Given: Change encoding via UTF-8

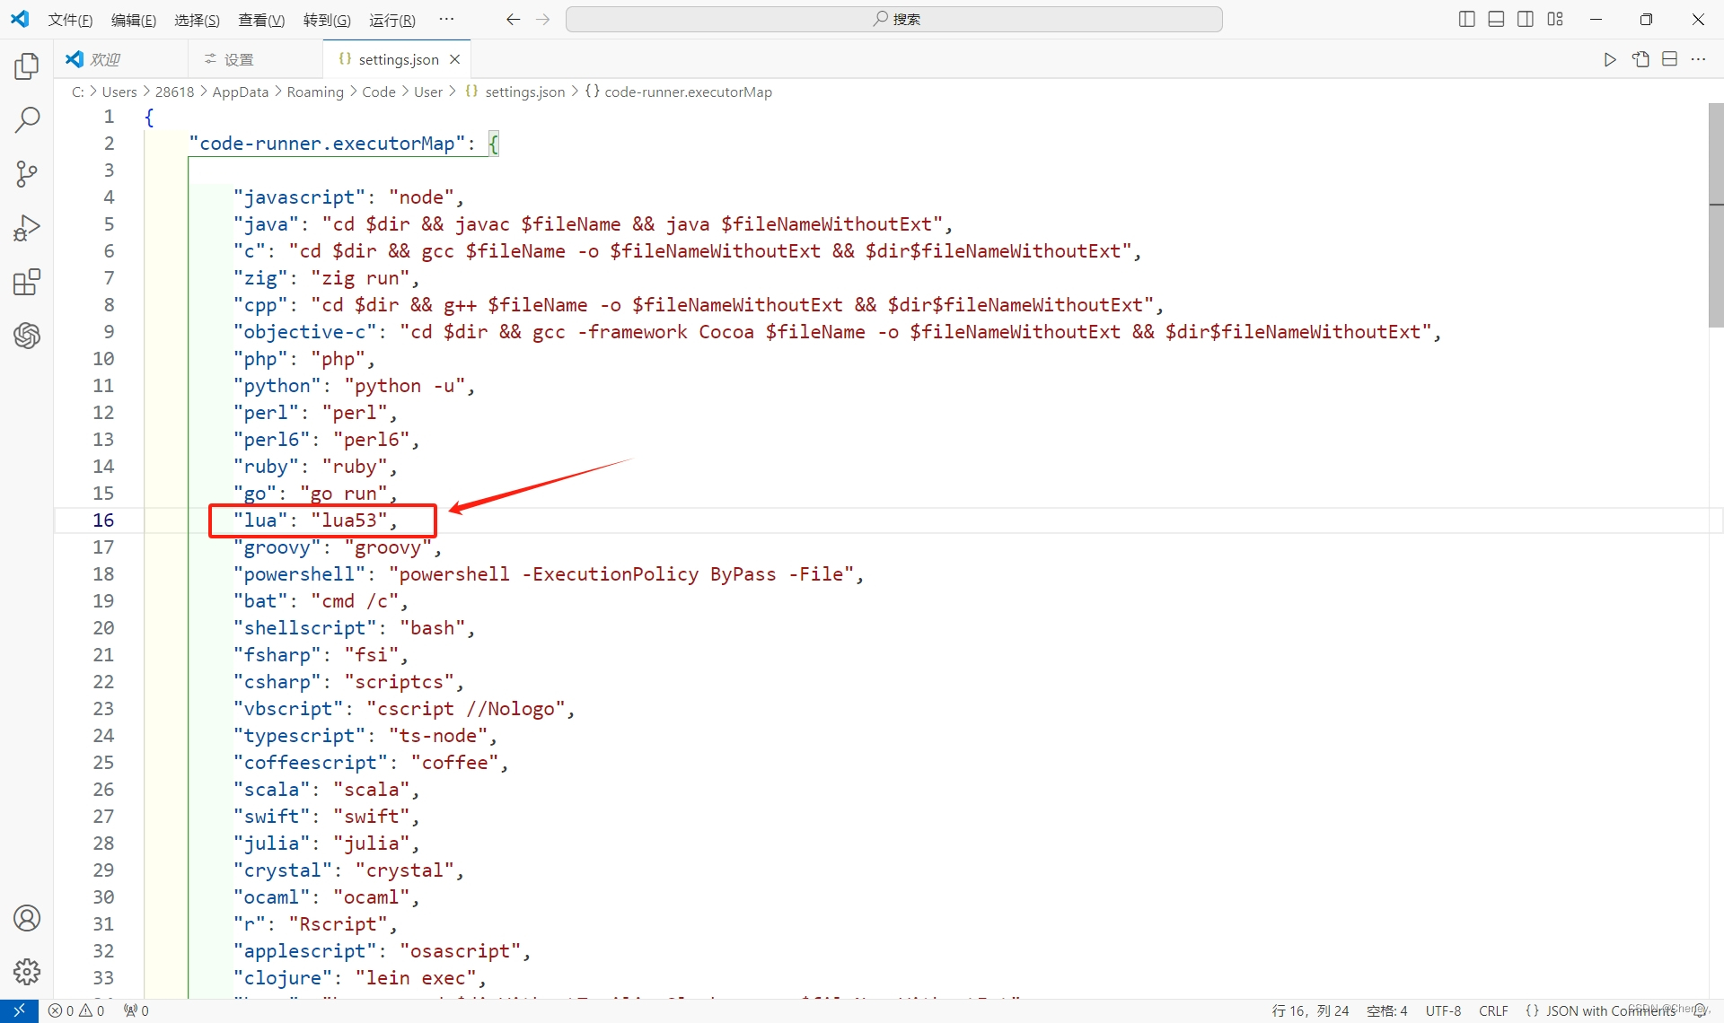Looking at the screenshot, I should [1443, 1010].
